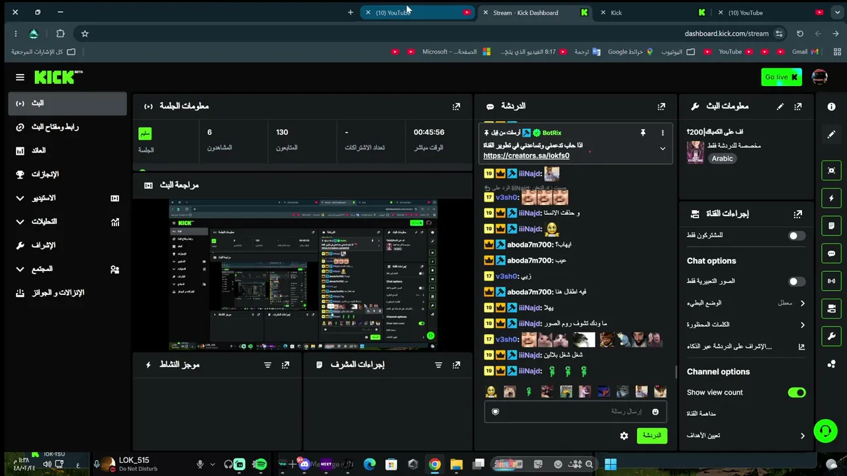Edit stream info with the pencil in معلومات البث header
Image resolution: width=847 pixels, height=476 pixels.
point(780,106)
